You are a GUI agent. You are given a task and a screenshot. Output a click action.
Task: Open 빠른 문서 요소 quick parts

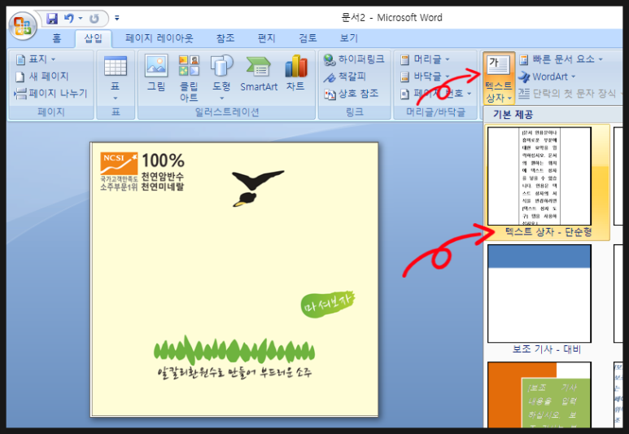561,59
